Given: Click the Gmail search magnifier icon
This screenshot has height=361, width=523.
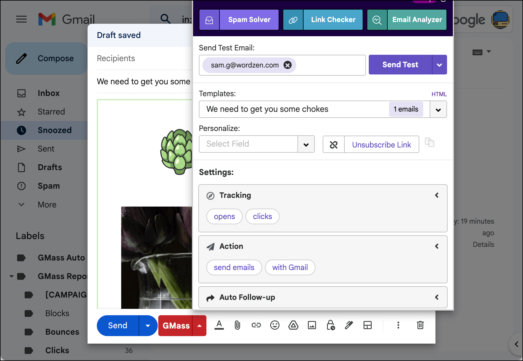Looking at the screenshot, I should coord(166,19).
